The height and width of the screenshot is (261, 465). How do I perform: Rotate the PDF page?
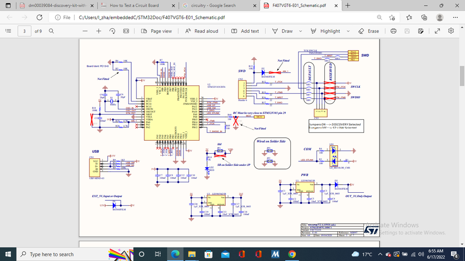point(112,31)
